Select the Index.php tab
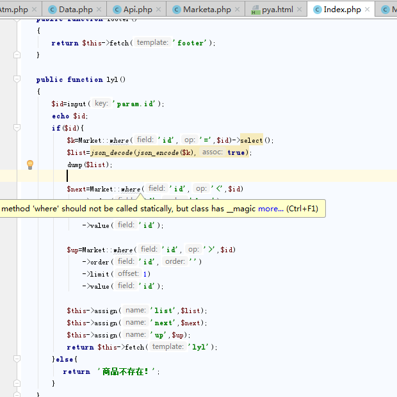 [x=342, y=10]
